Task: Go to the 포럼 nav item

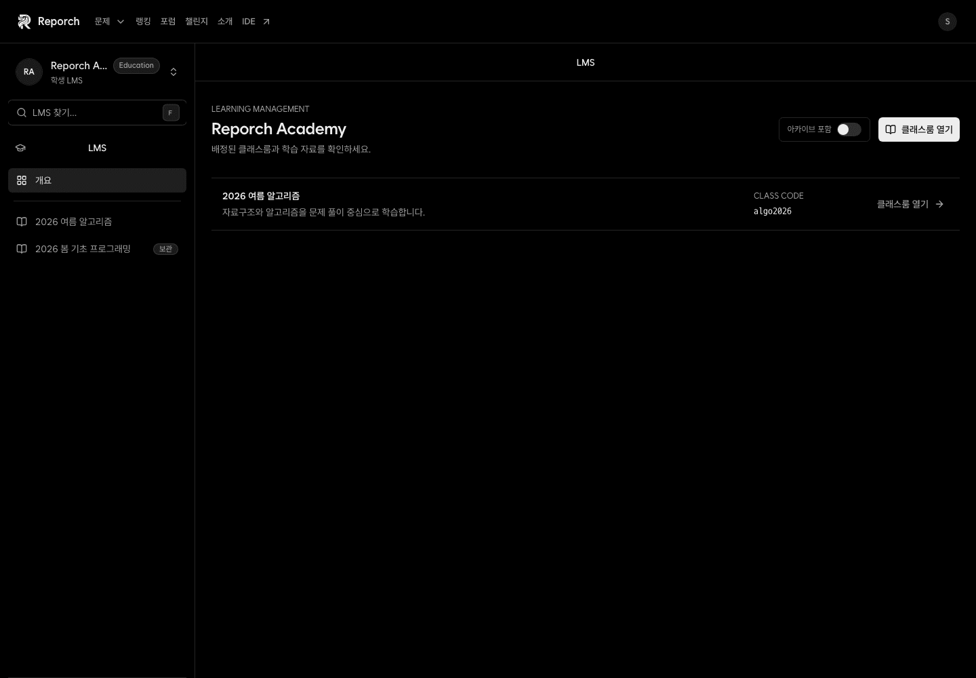Action: 168,22
